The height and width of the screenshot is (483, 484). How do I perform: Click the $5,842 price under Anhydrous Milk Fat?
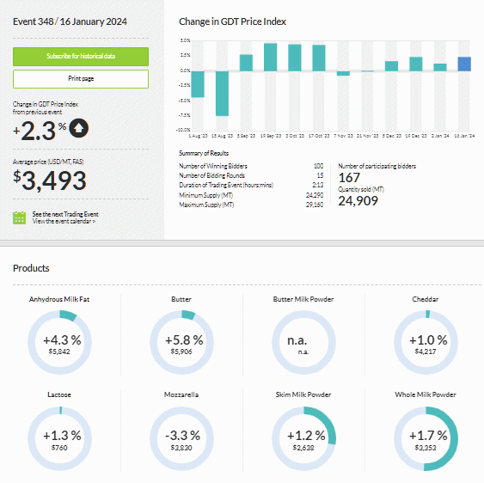coord(59,352)
